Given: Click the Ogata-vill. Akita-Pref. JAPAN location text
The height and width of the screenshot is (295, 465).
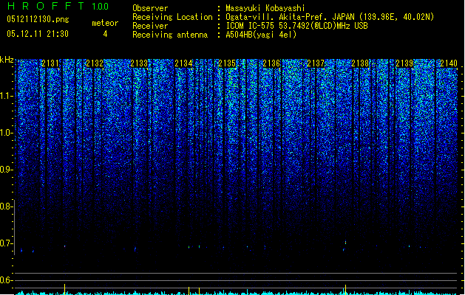Looking at the screenshot, I should [330, 17].
